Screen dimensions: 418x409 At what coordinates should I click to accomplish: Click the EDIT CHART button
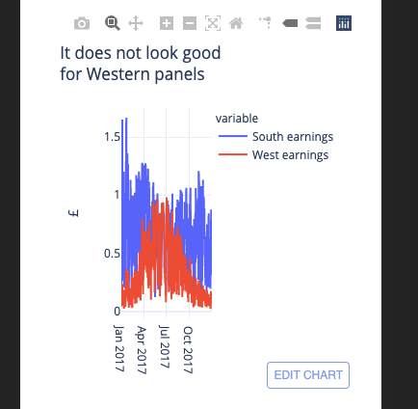308,375
